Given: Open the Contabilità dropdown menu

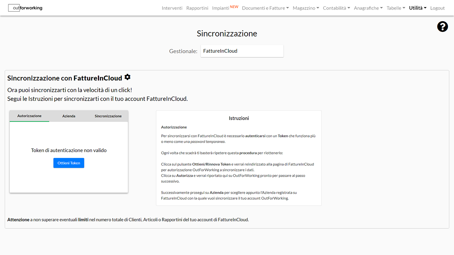Looking at the screenshot, I should coord(337,8).
